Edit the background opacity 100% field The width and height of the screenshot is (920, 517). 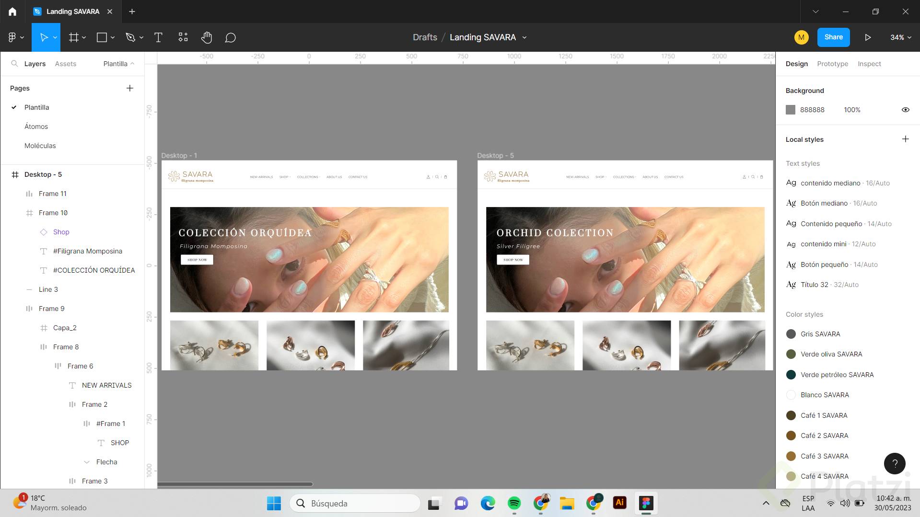(852, 110)
